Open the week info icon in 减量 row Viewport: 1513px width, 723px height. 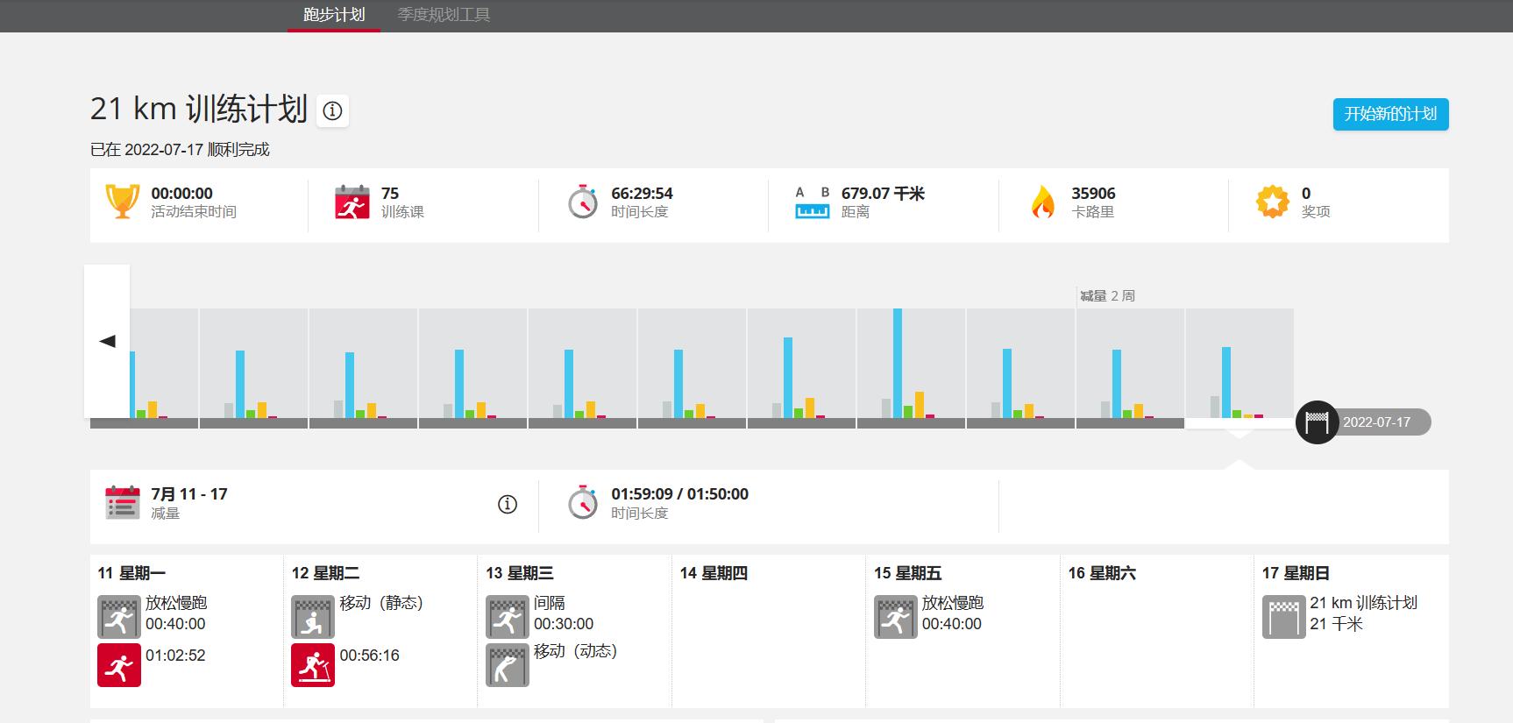[508, 504]
